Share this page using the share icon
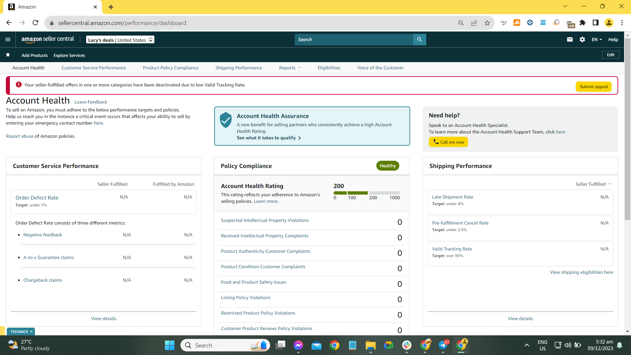Viewport: 631px width, 355px height. coord(474,23)
